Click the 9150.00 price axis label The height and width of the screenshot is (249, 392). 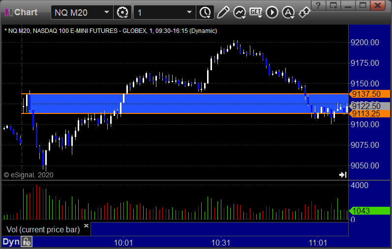click(365, 83)
